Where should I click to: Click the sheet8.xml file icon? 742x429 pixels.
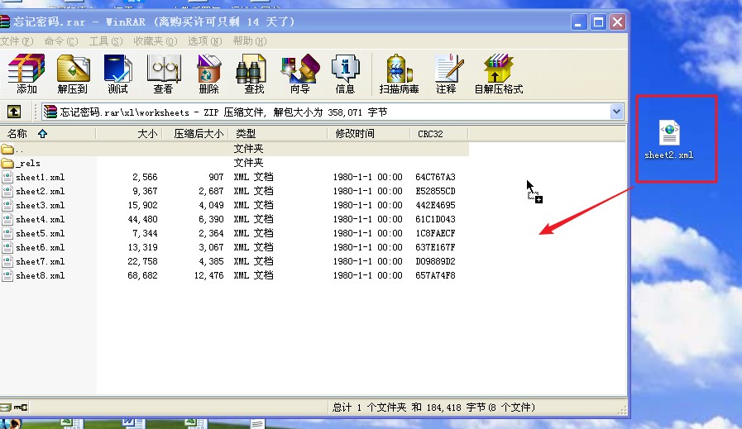(x=7, y=276)
